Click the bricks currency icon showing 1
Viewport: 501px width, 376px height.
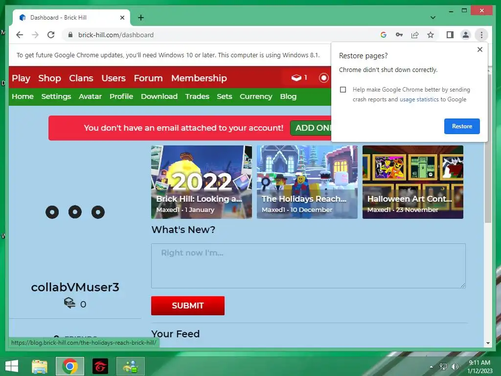(x=299, y=78)
